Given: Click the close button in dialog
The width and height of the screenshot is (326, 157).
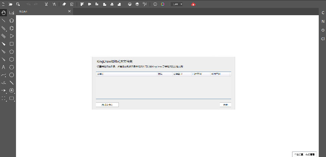Looking at the screenshot, I should (x=225, y=105).
